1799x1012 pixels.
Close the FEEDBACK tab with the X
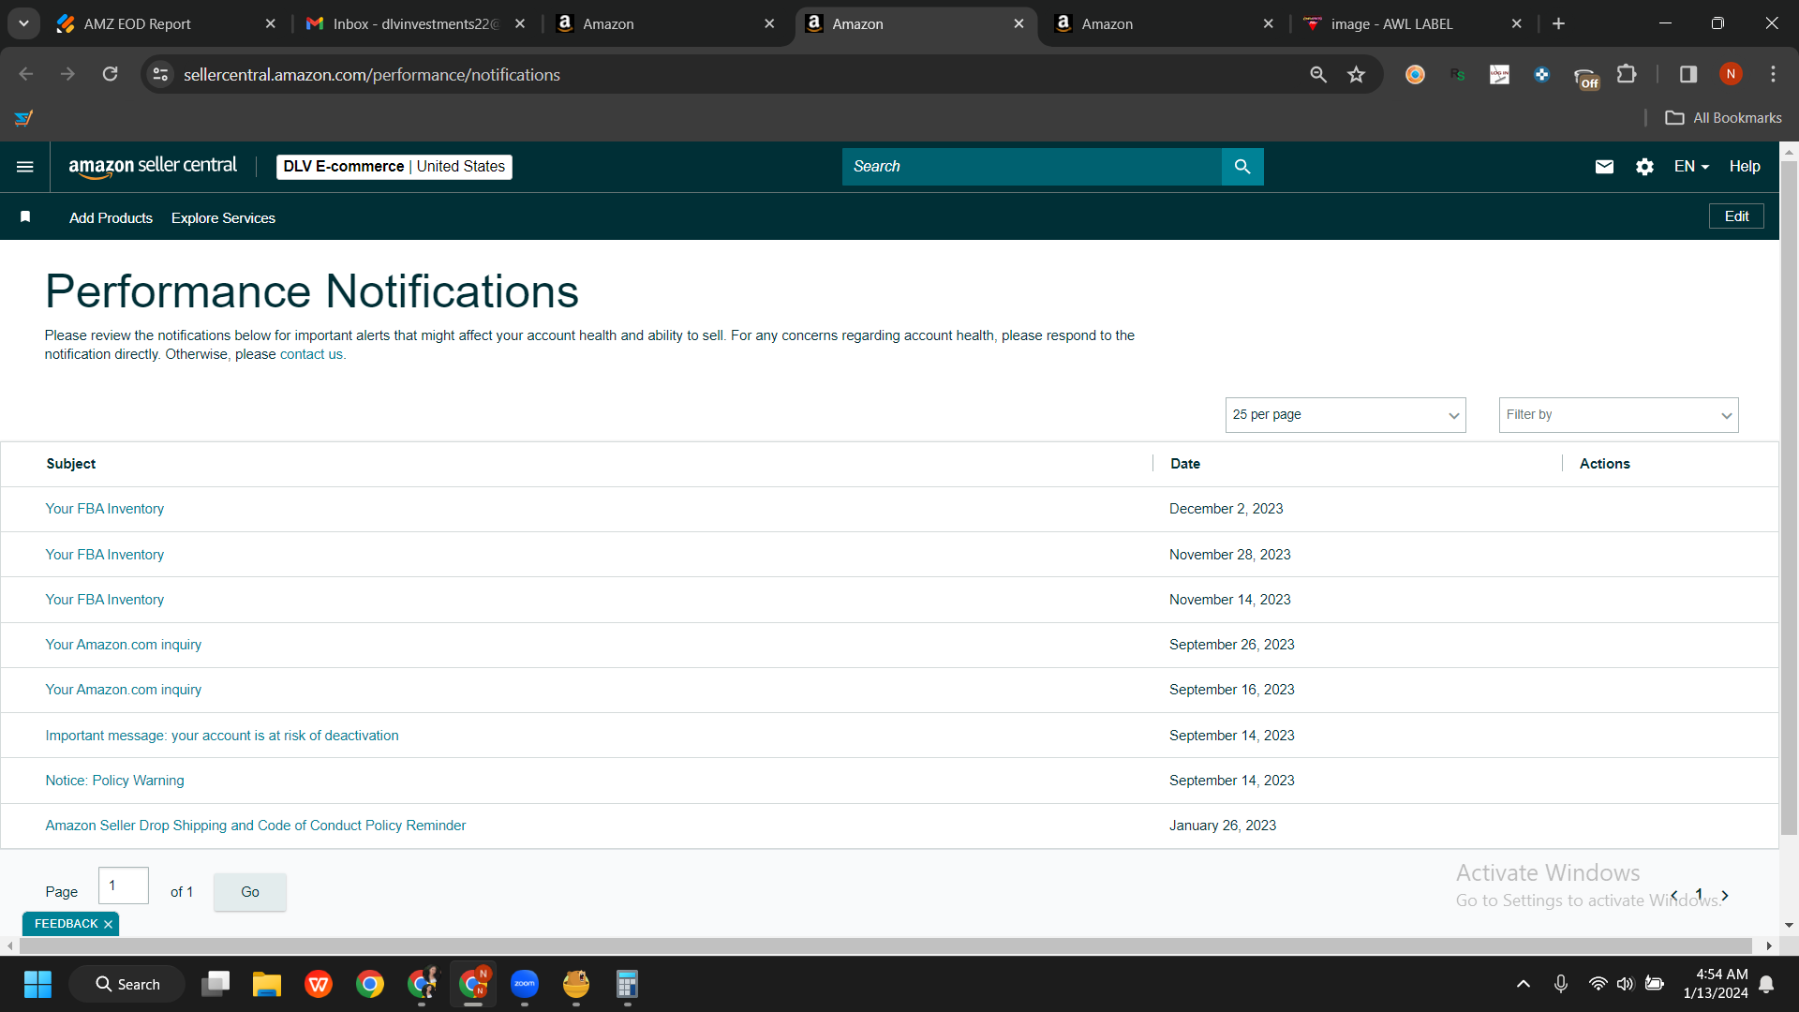click(x=108, y=924)
